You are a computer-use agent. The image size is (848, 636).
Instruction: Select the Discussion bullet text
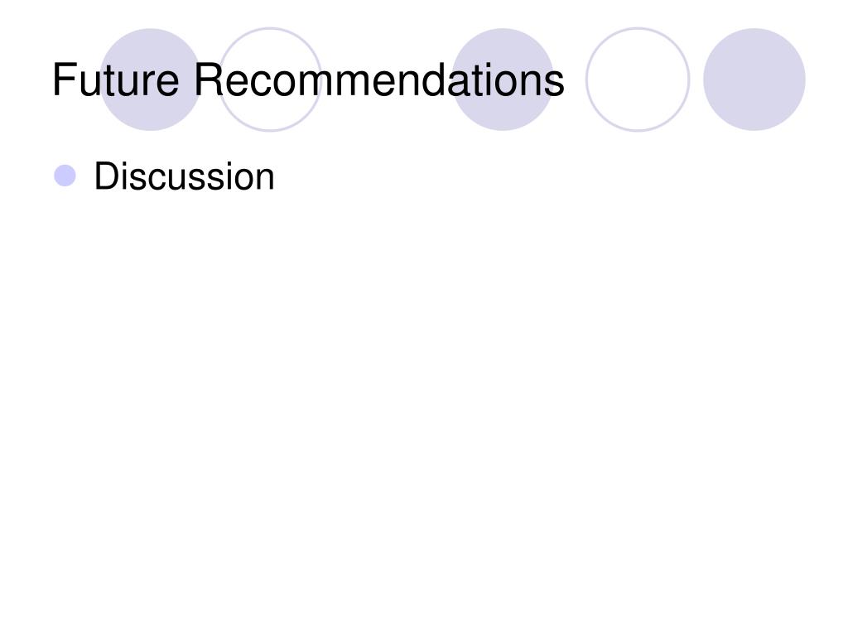click(x=185, y=176)
